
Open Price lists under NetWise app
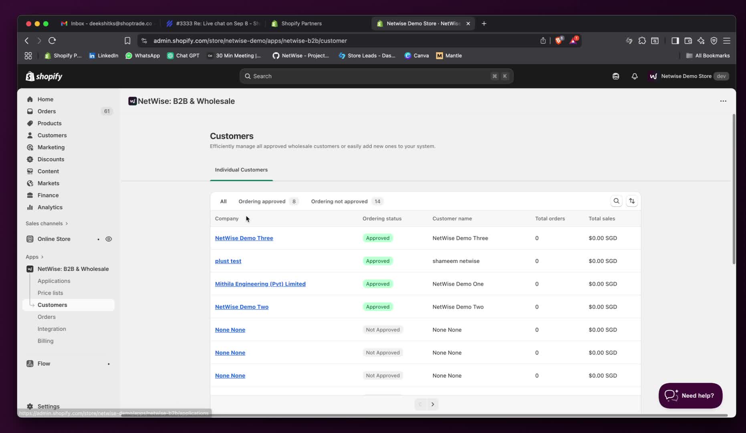pos(50,293)
